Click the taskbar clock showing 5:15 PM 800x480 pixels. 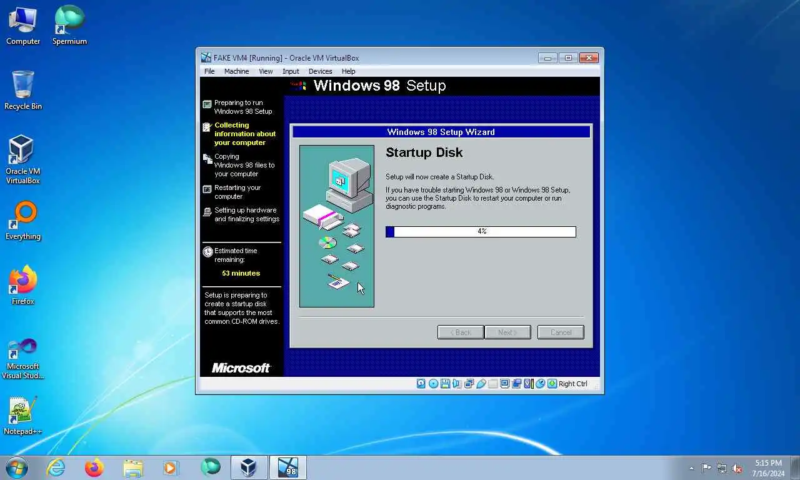(x=769, y=468)
